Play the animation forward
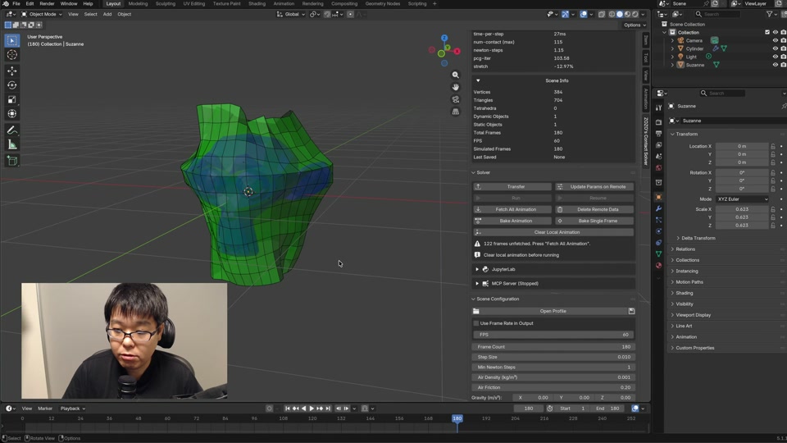This screenshot has height=443, width=787. (312, 409)
